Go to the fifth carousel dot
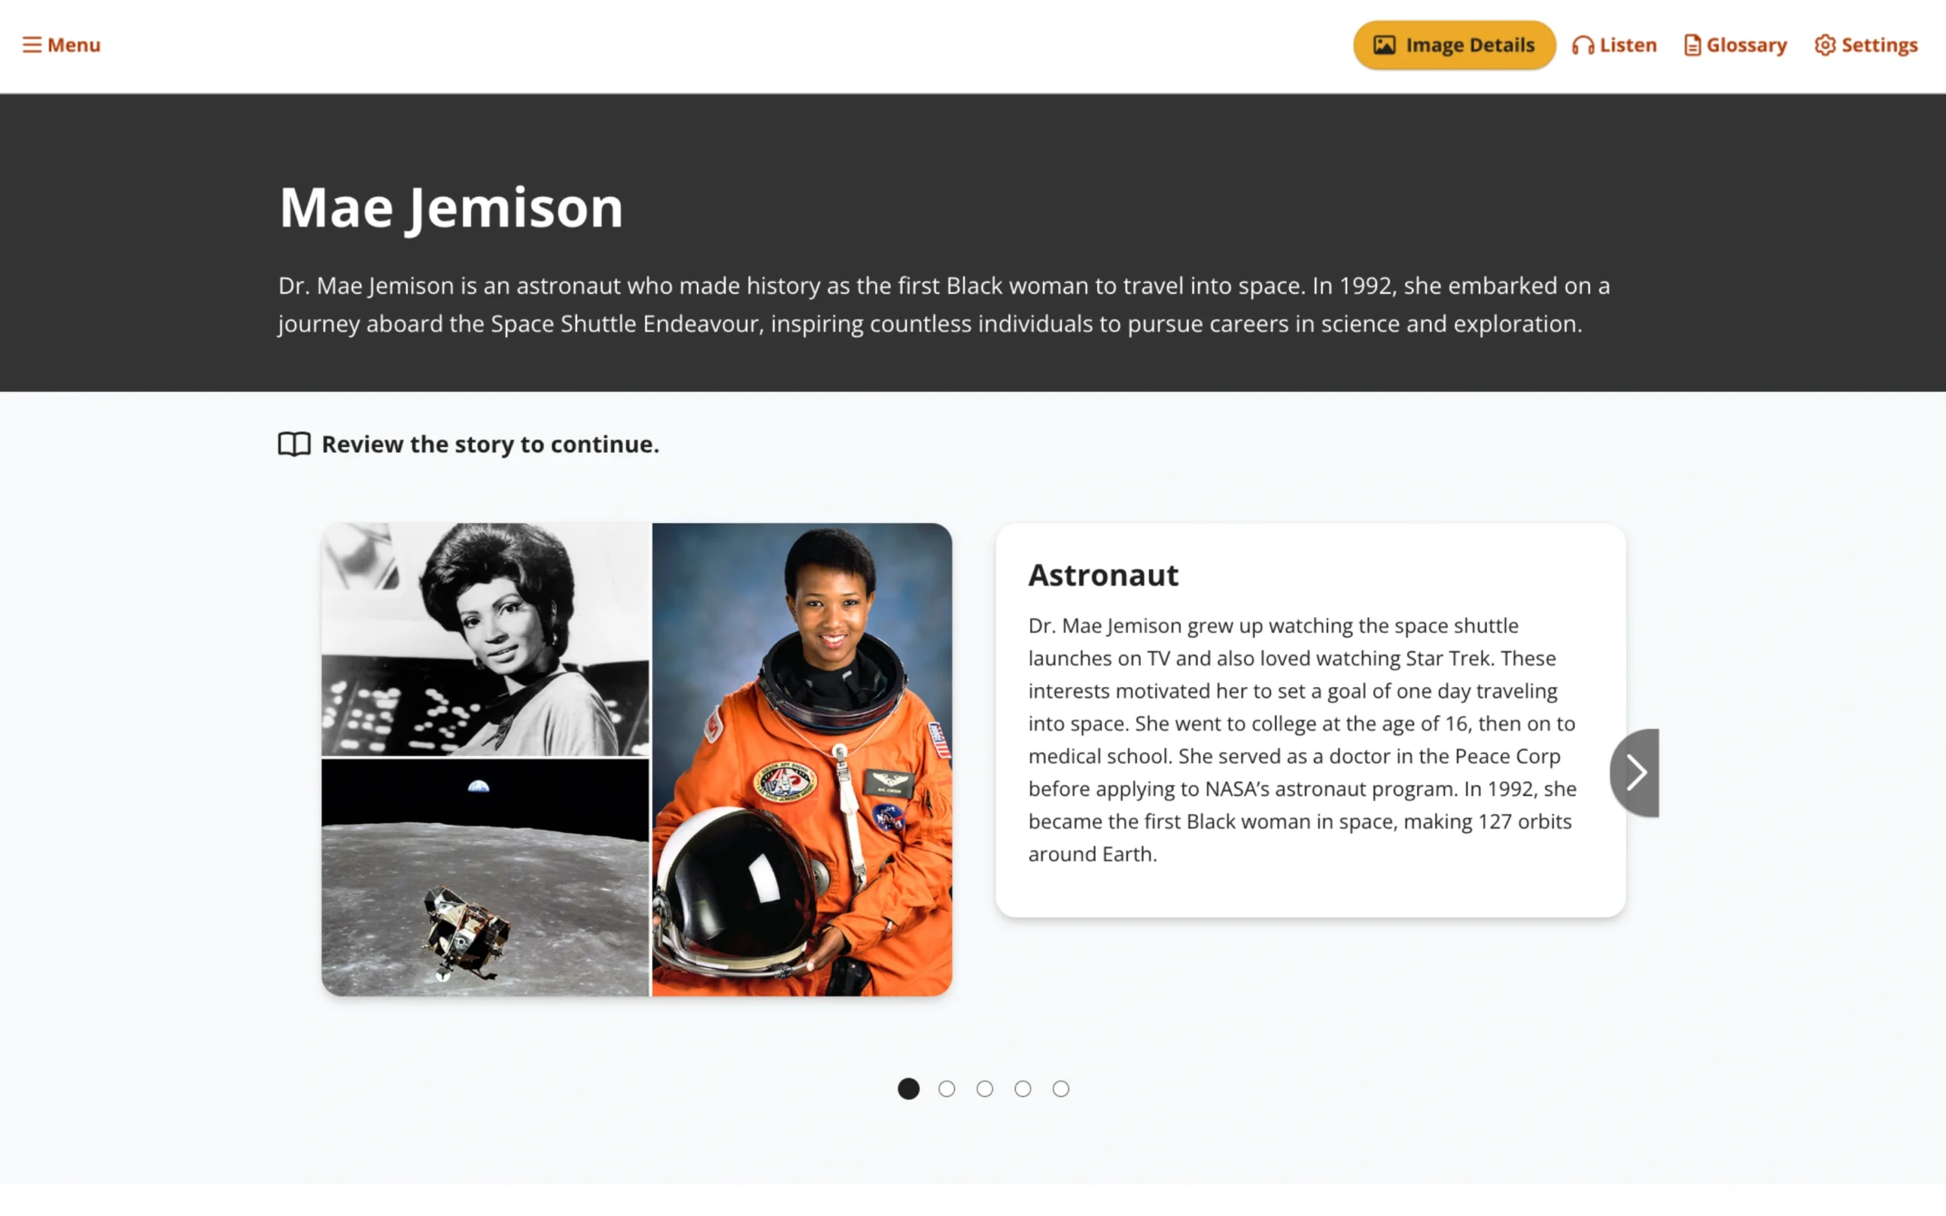 [1060, 1089]
